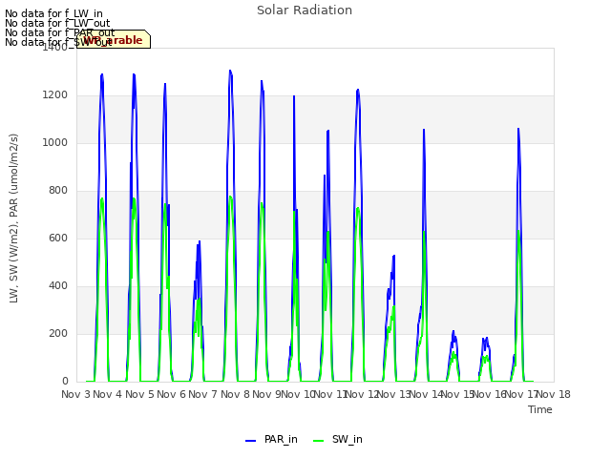Click the 'No data for f_PAR_out' message
The image size is (611, 458).
pyautogui.click(x=60, y=32)
